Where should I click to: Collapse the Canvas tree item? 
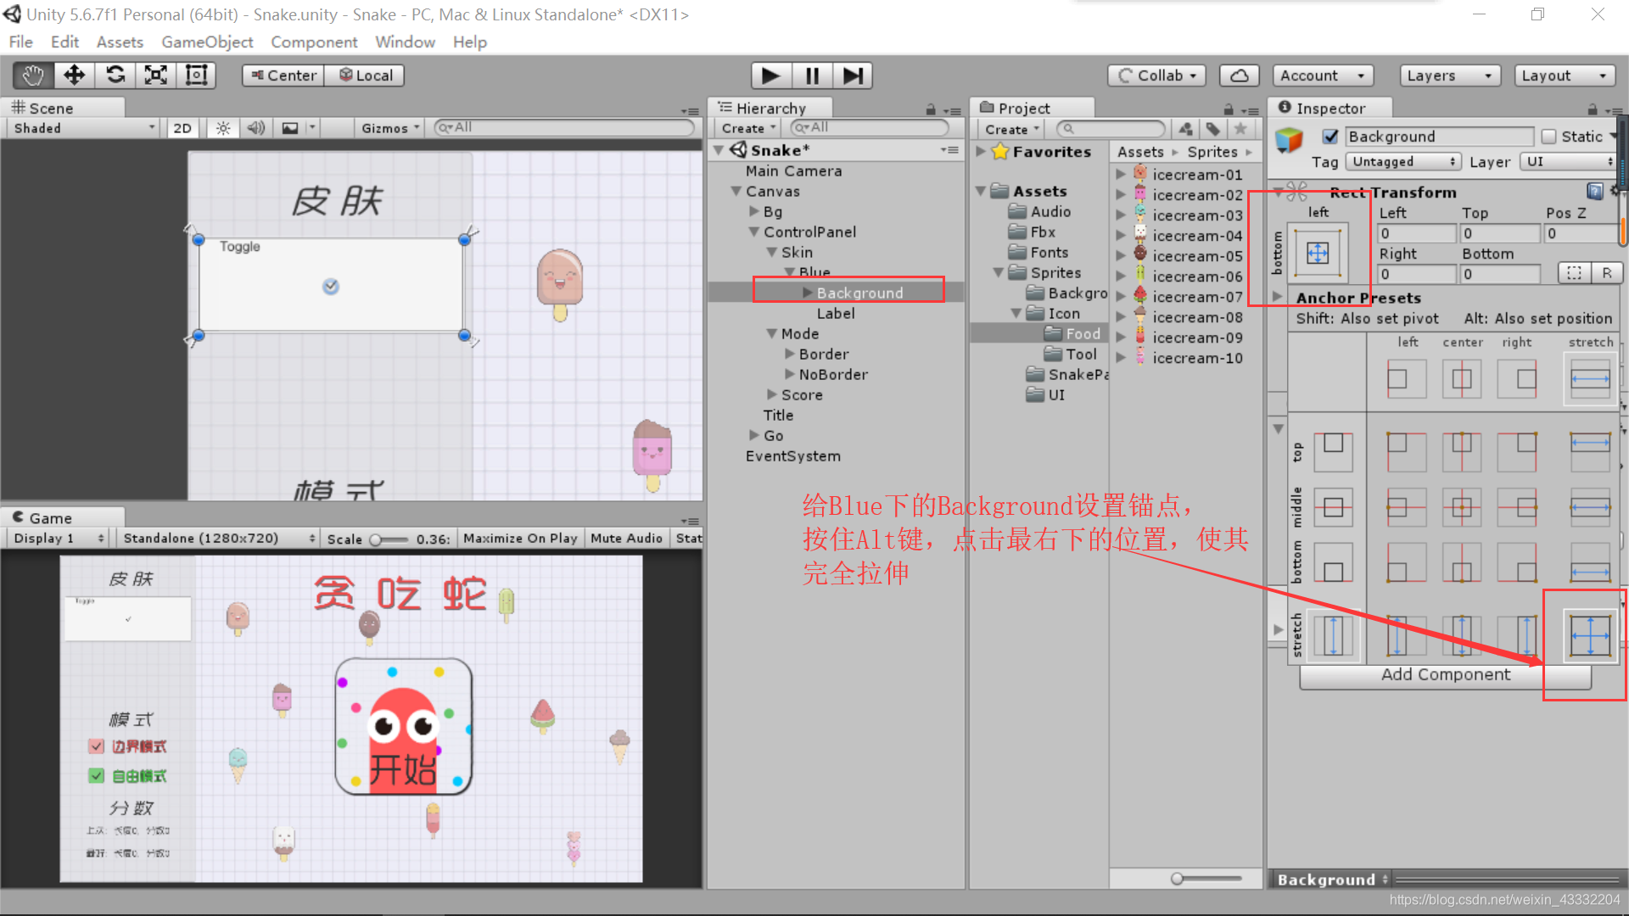(736, 192)
